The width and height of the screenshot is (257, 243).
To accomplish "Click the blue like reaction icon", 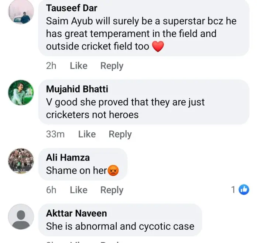I will tap(244, 190).
